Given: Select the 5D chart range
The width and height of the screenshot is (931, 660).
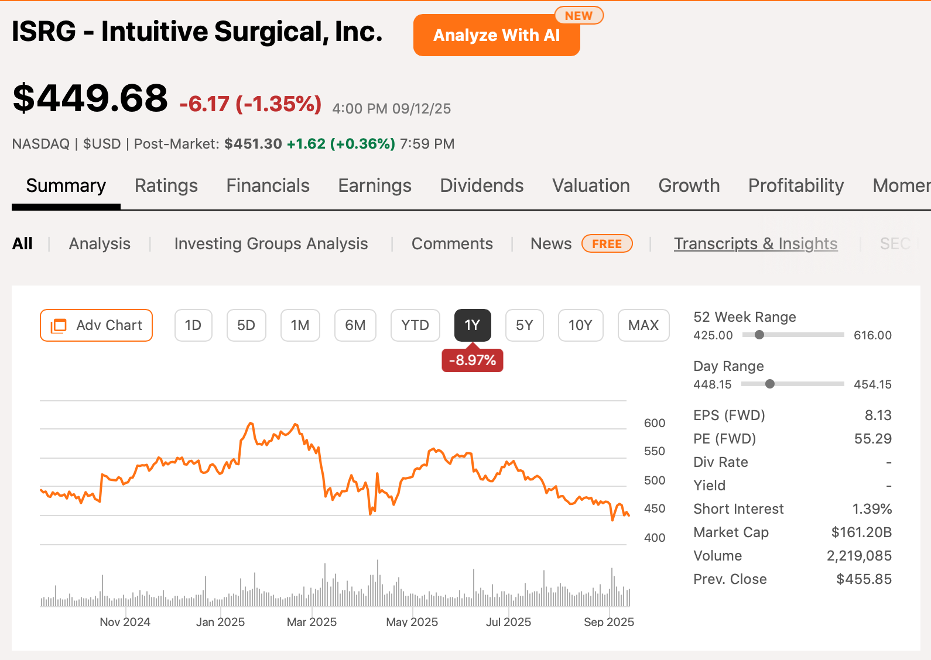Looking at the screenshot, I should coord(246,325).
